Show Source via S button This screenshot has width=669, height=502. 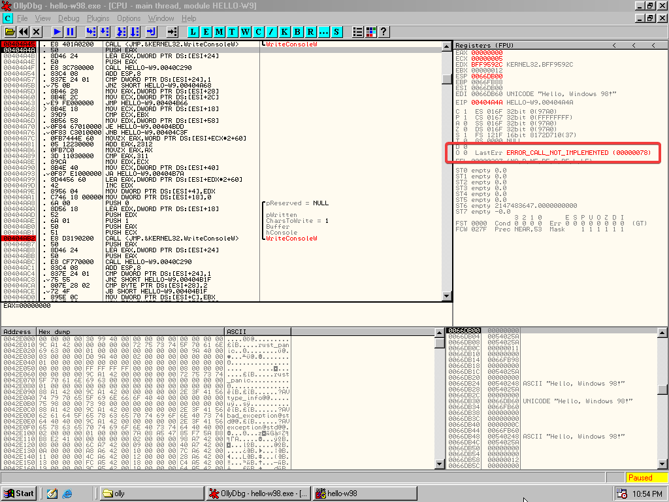click(x=336, y=32)
